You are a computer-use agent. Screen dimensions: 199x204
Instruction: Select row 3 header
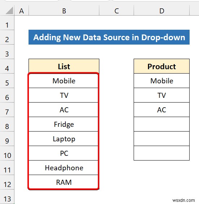pyautogui.click(x=7, y=52)
